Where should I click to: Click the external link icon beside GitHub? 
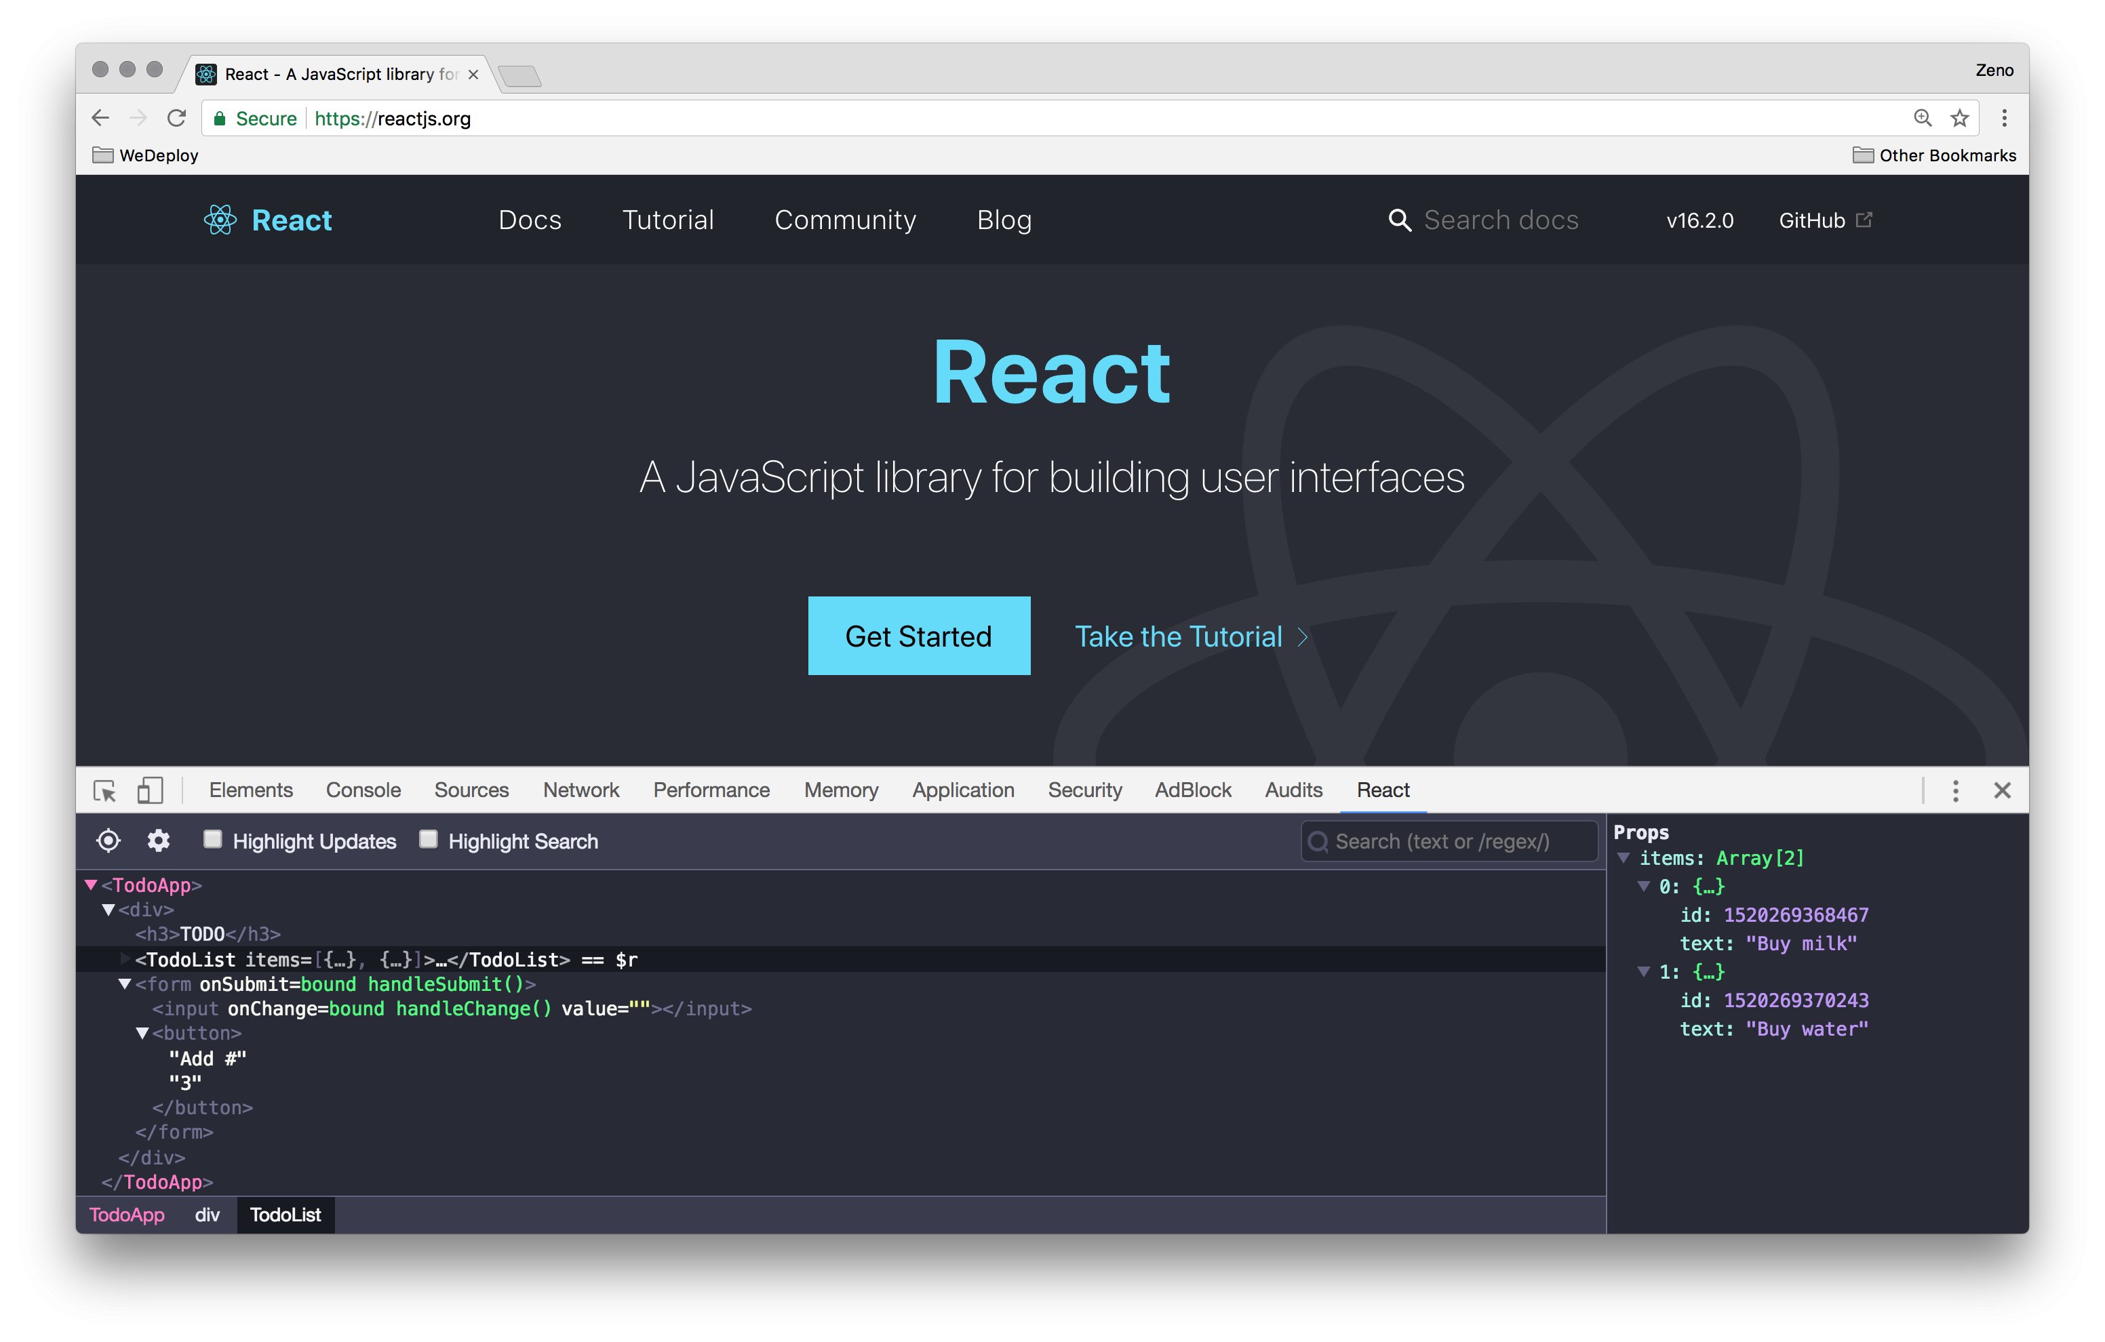pos(1864,220)
